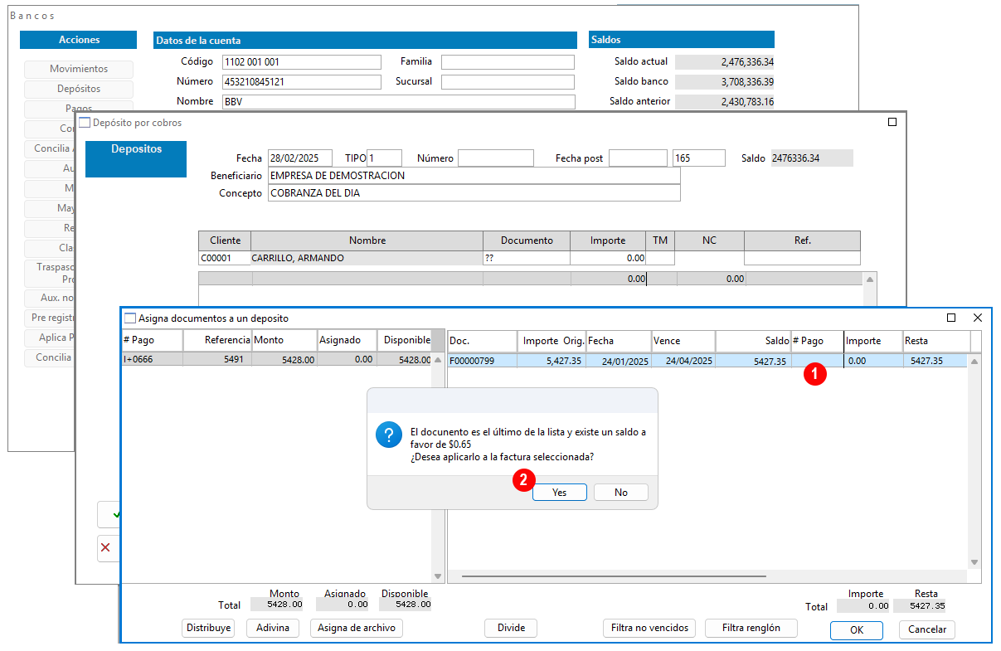The image size is (1001, 651).
Task: Click the Referencia column header
Action: point(217,340)
